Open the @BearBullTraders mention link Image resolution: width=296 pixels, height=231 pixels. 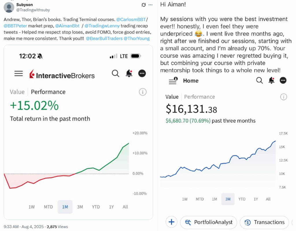pyautogui.click(x=104, y=38)
